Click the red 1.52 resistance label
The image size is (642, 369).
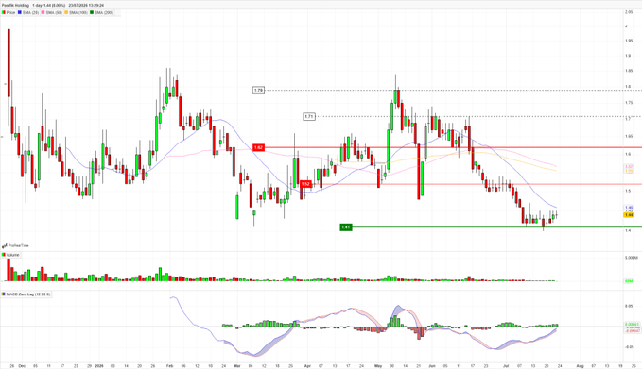click(305, 184)
